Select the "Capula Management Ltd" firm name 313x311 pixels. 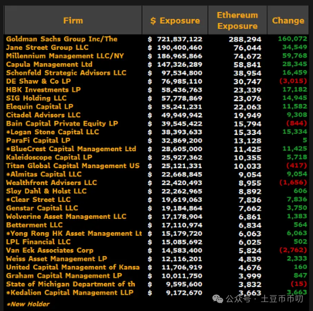49,64
